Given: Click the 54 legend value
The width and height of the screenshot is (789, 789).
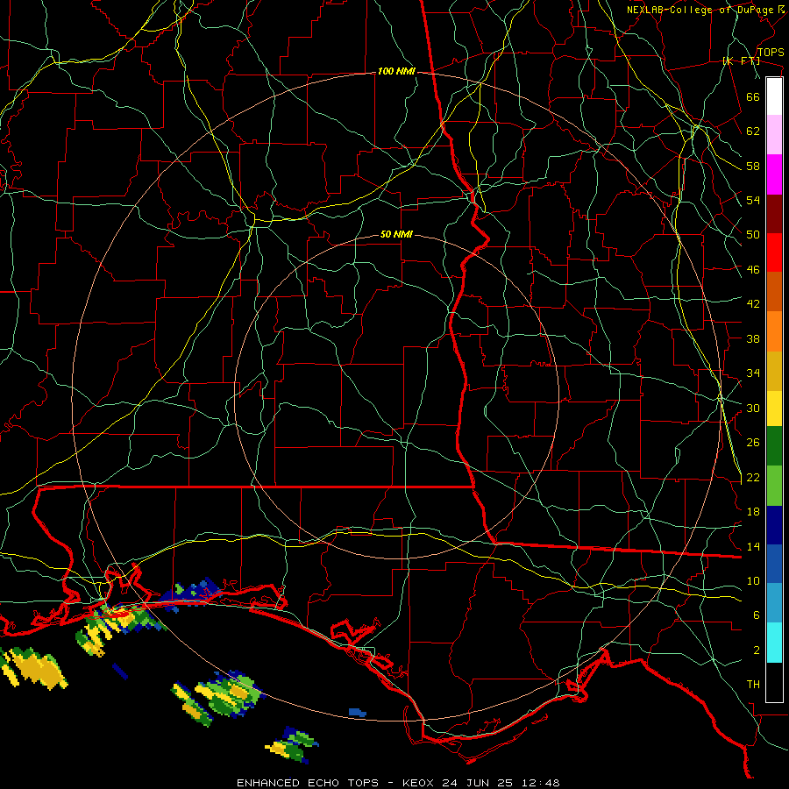Looking at the screenshot, I should tap(753, 200).
